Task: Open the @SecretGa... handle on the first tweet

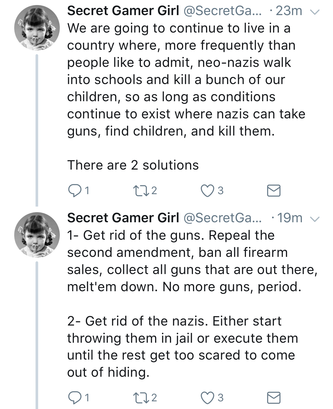Action: pos(223,11)
